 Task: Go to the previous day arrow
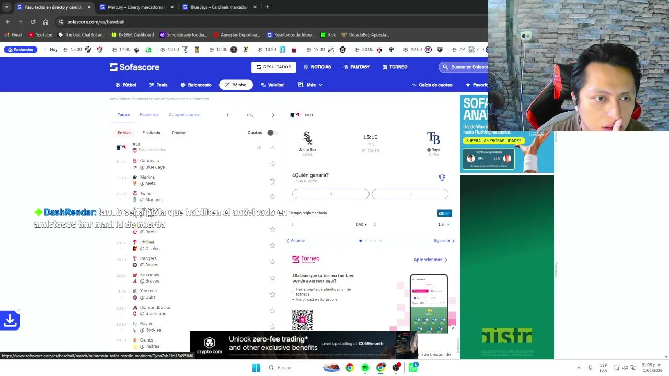tap(227, 115)
